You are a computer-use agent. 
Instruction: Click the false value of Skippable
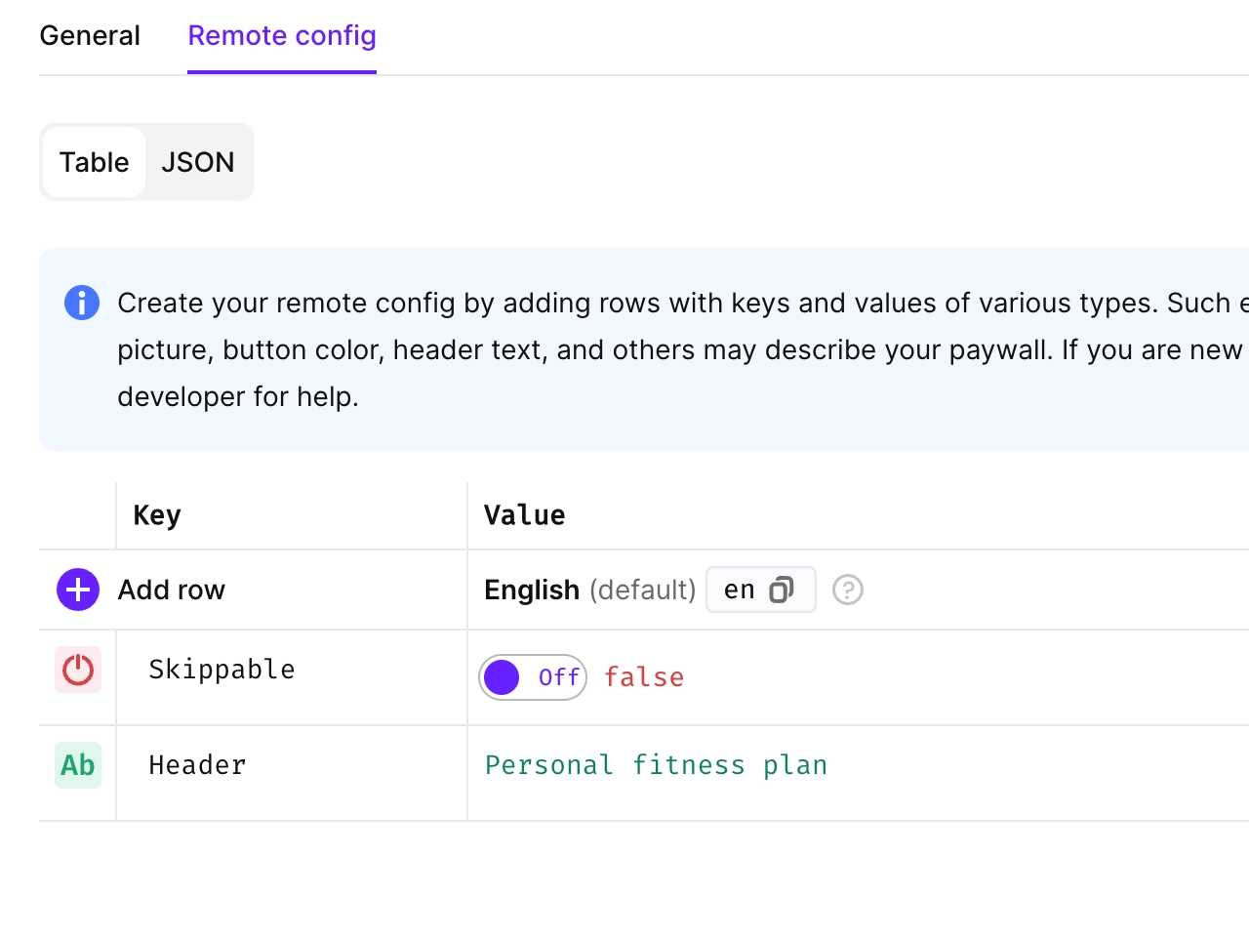click(x=644, y=676)
